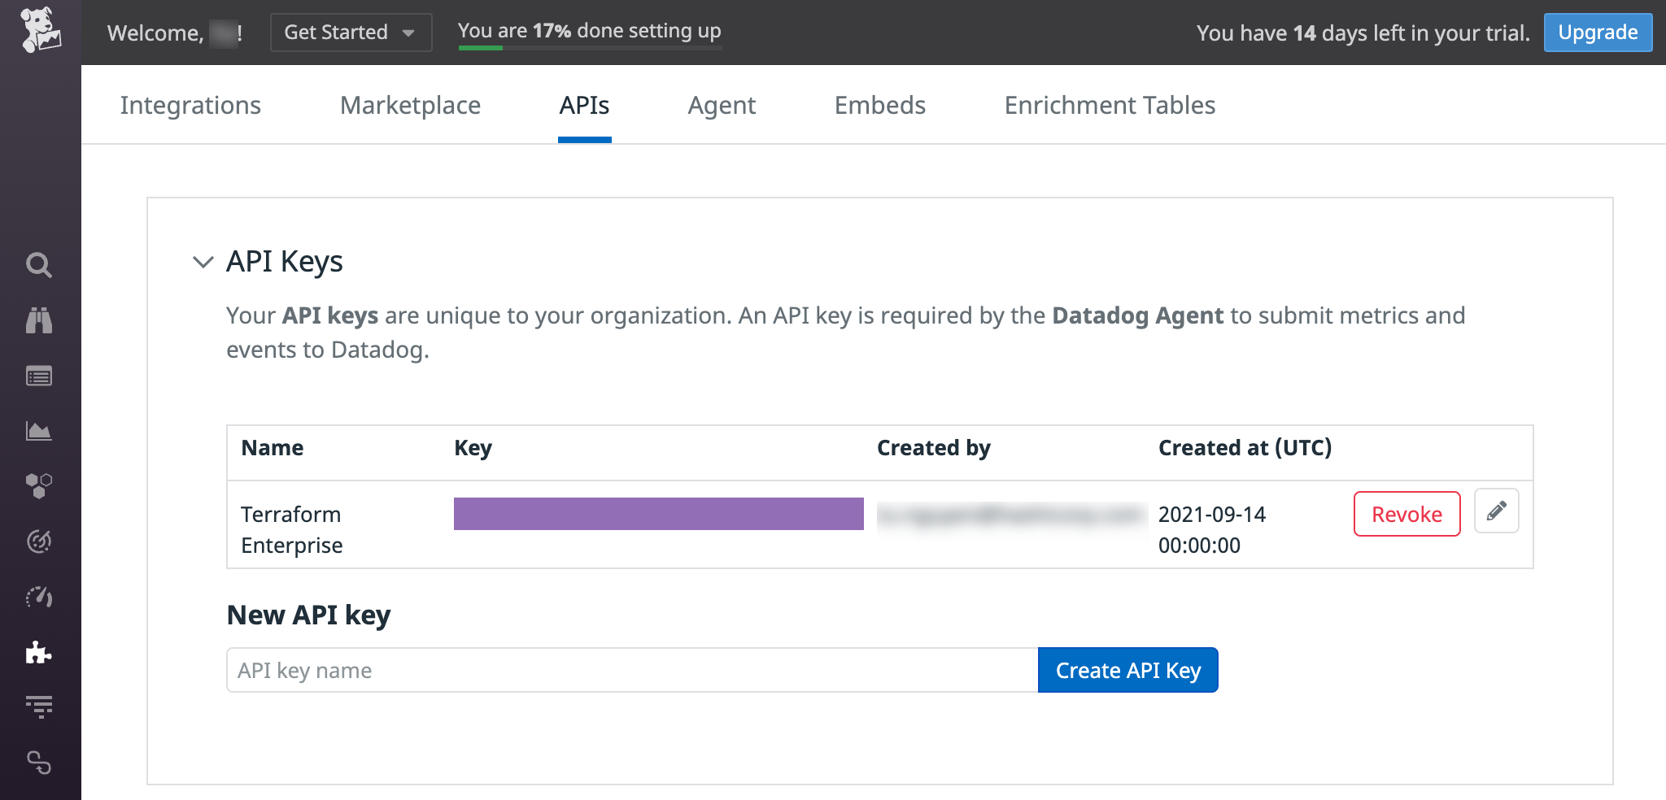Open the Infrastructure hexagons sidebar icon

[39, 486]
